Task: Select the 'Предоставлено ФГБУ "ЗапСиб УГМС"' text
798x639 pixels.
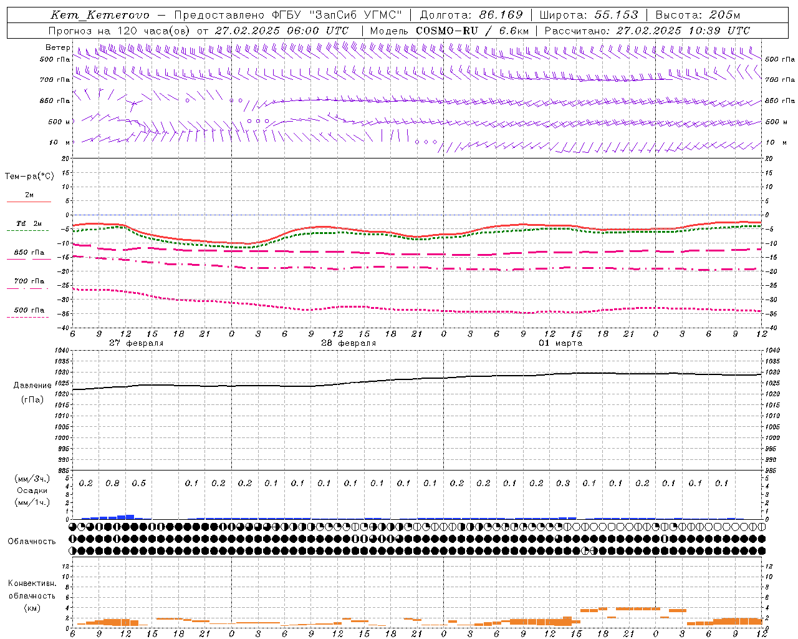Action: click(x=288, y=15)
